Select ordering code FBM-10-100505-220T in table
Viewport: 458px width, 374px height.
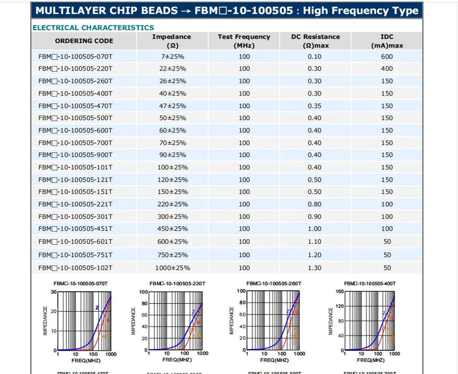point(76,69)
